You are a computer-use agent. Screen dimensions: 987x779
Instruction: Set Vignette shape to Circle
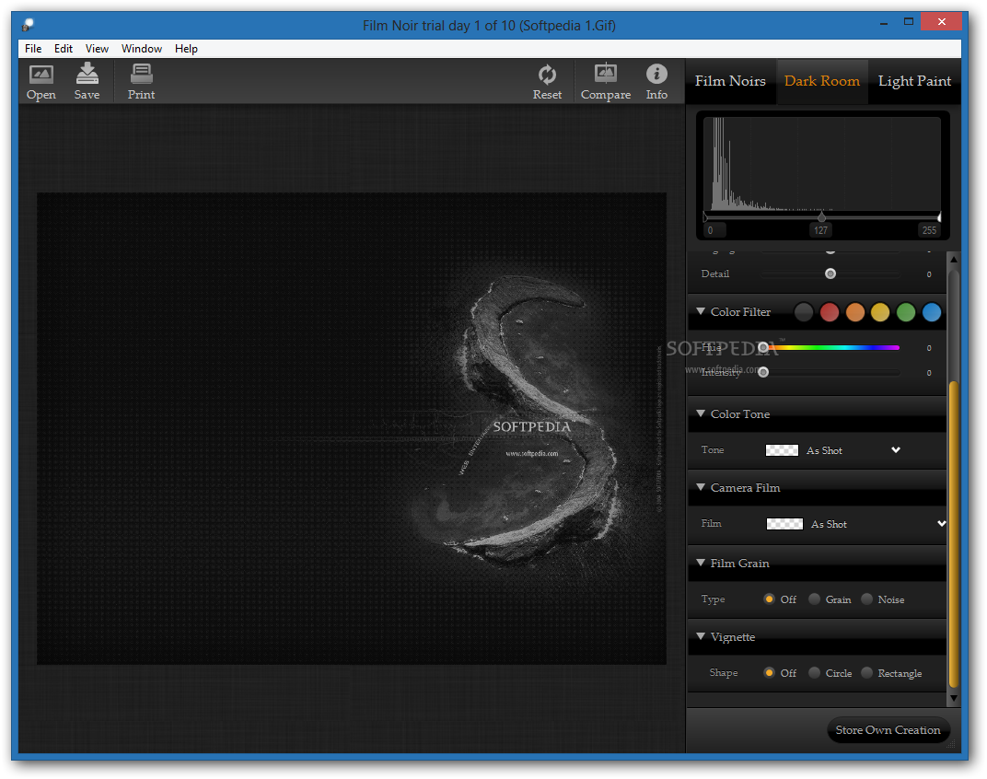(814, 672)
